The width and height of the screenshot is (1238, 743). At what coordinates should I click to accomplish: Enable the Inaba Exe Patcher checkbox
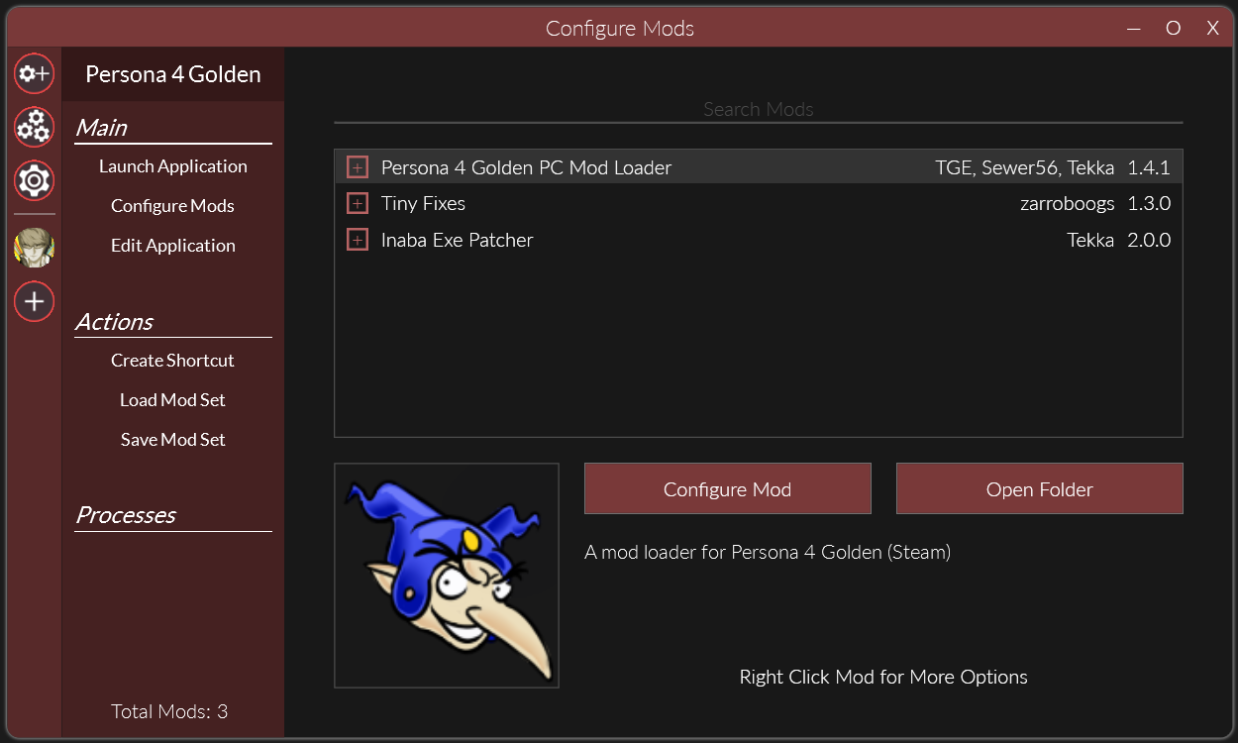(358, 240)
